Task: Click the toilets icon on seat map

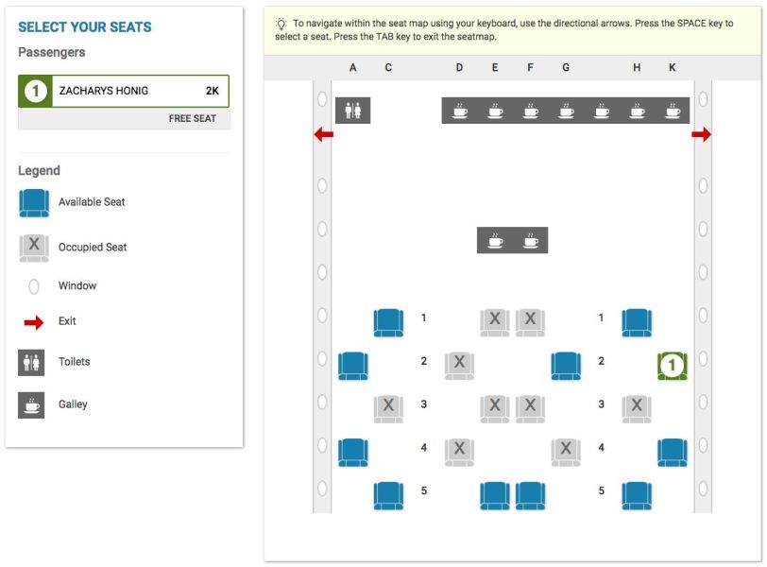Action: pos(352,110)
